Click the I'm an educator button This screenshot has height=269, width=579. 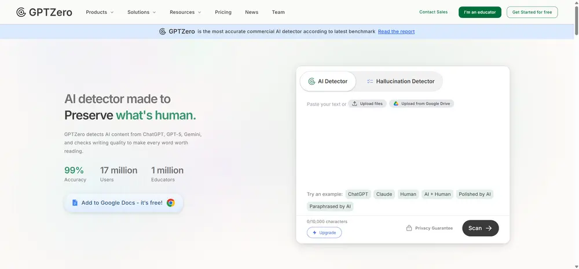click(479, 12)
